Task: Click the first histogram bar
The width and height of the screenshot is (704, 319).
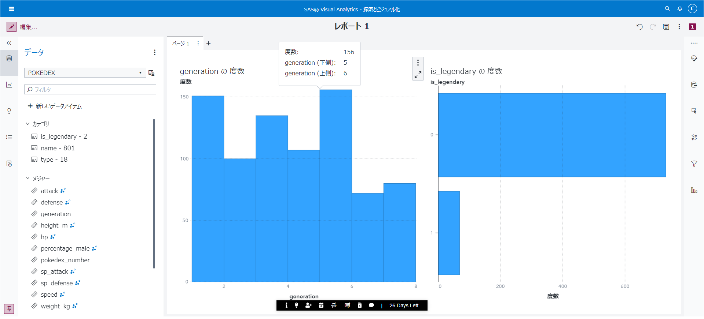Action: point(208,189)
